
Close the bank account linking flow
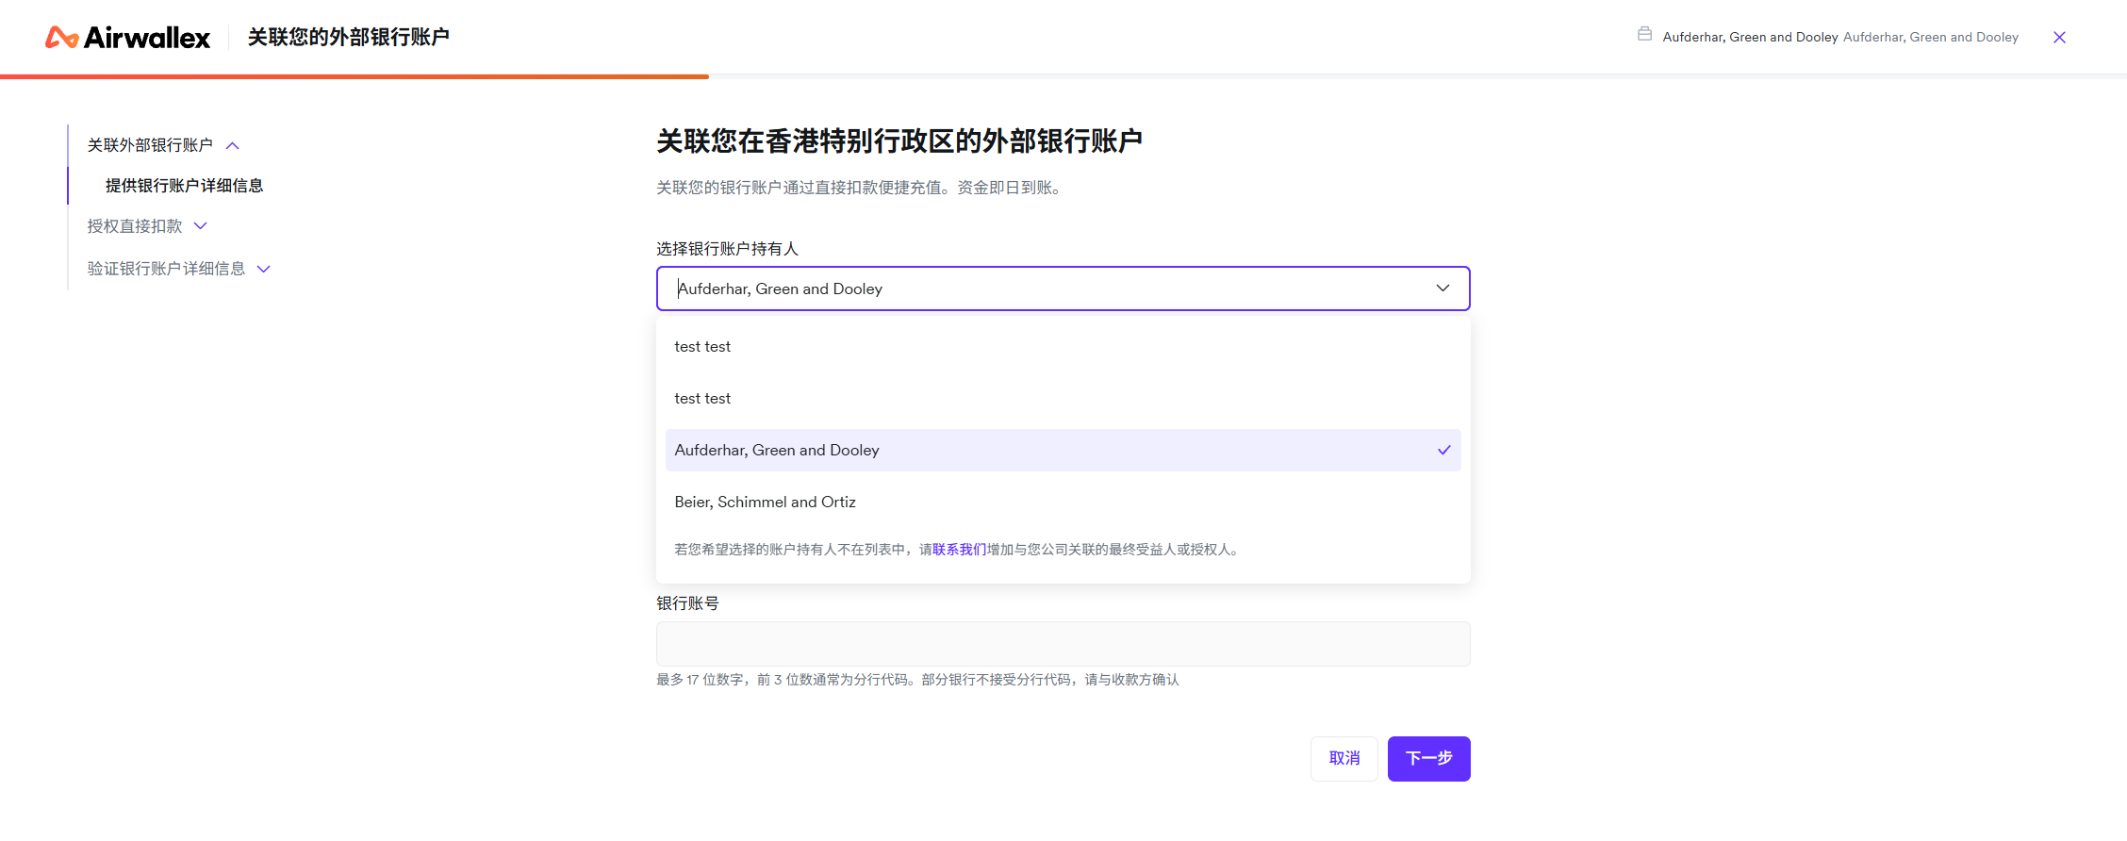click(2059, 38)
